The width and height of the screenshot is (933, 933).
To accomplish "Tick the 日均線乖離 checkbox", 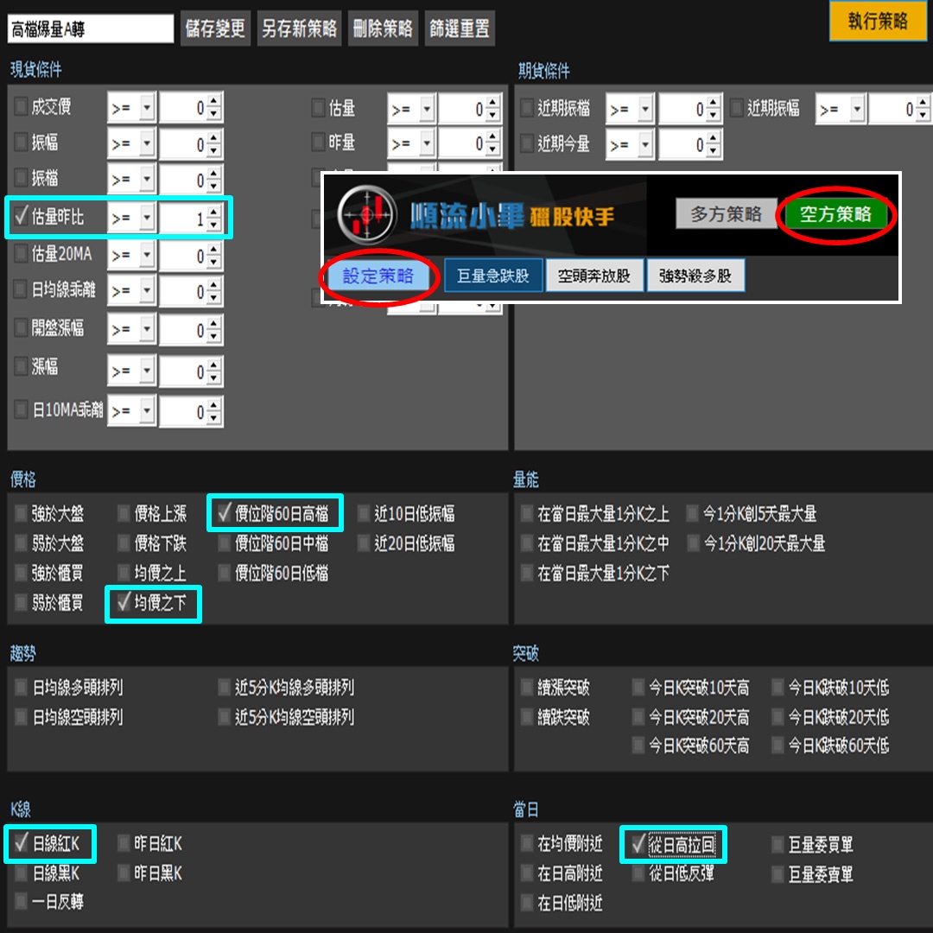I will click(21, 289).
